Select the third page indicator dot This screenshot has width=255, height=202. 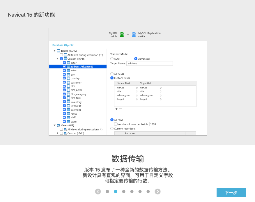[x=124, y=192]
